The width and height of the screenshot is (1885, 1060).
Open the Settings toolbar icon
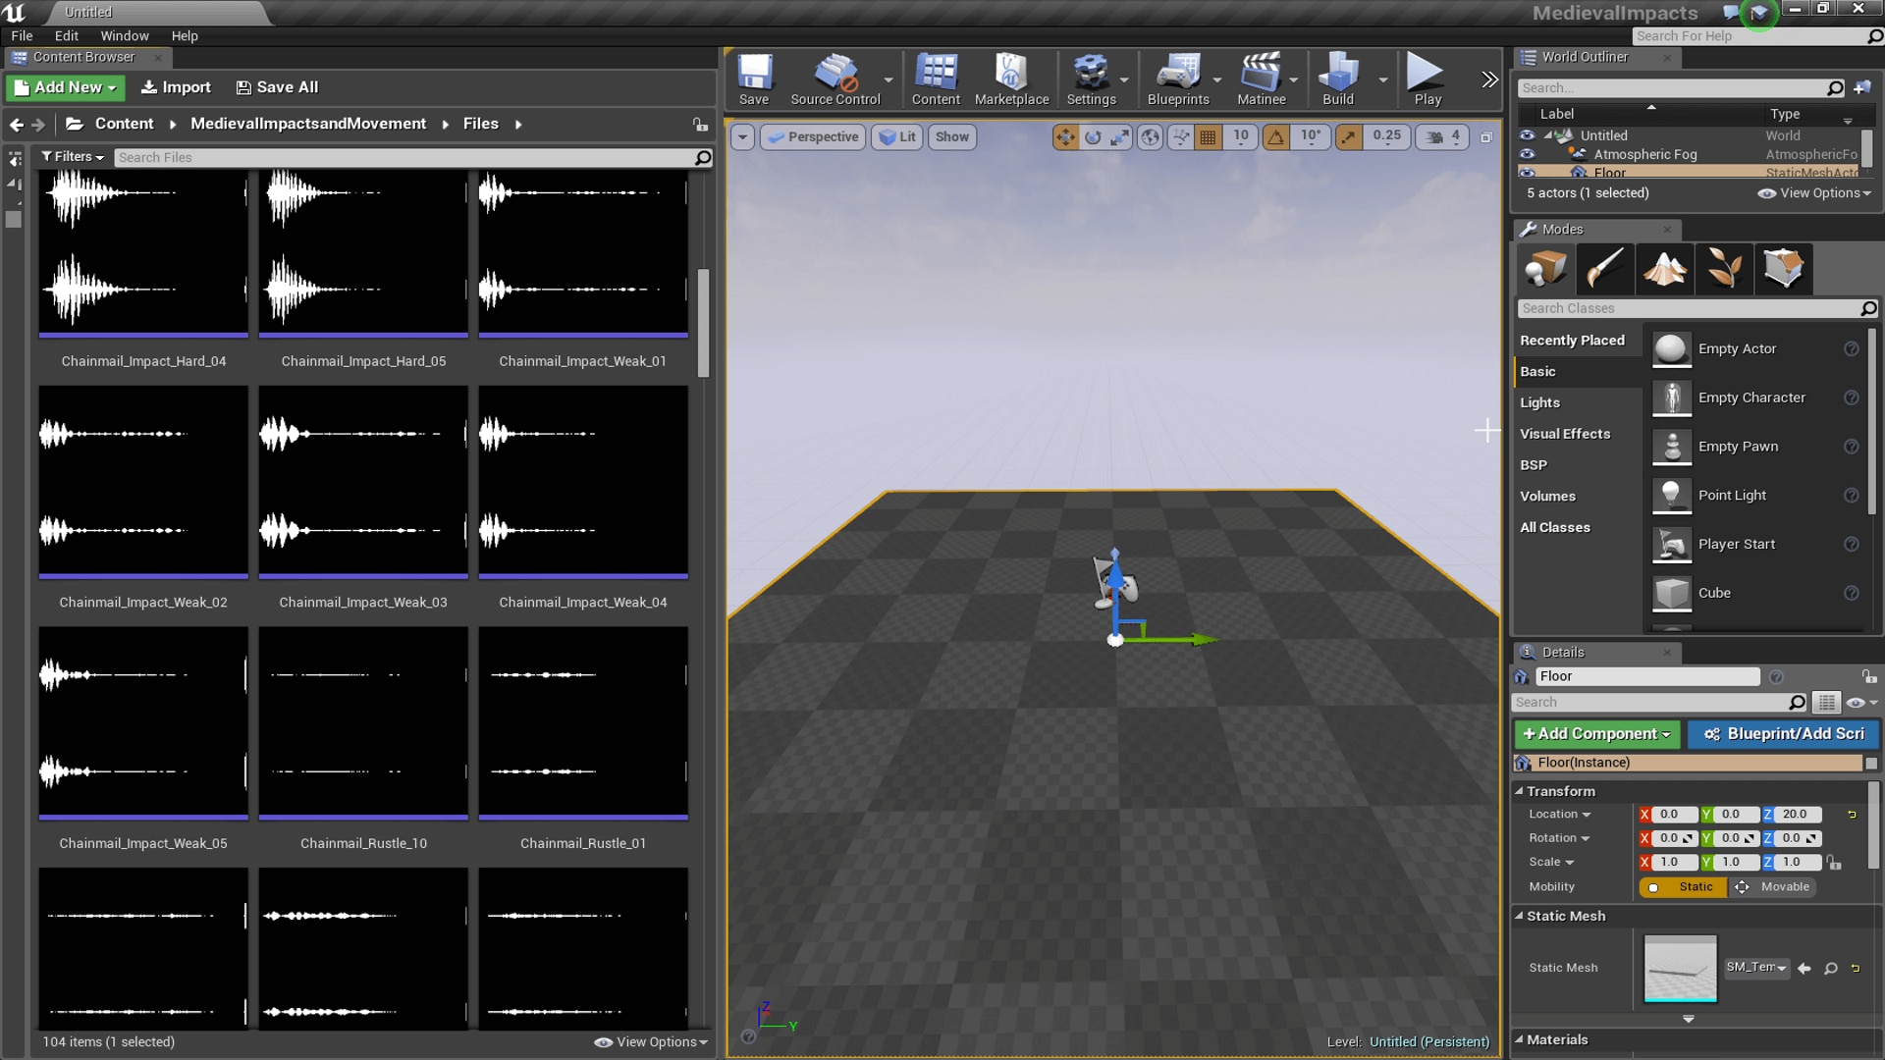[x=1091, y=79]
